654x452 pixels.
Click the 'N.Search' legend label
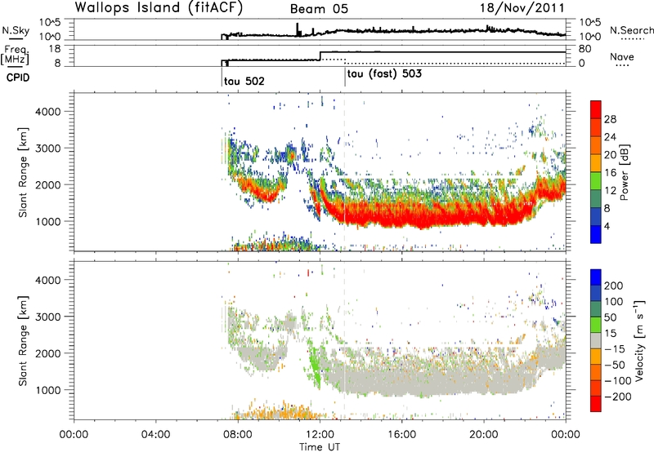pos(631,30)
